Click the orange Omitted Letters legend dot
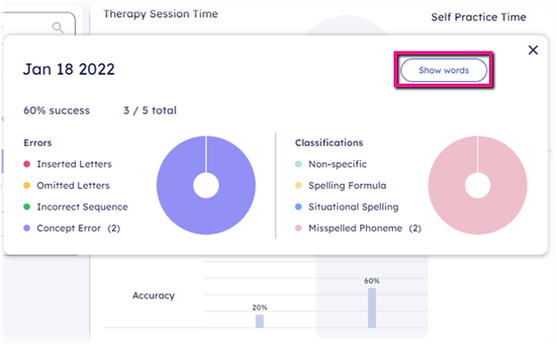The width and height of the screenshot is (556, 346). click(27, 185)
